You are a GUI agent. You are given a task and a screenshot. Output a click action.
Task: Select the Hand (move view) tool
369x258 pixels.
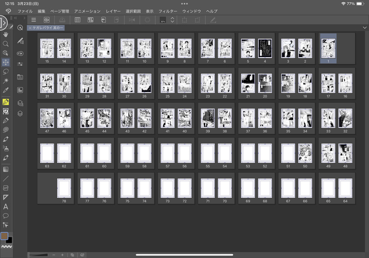click(6, 34)
